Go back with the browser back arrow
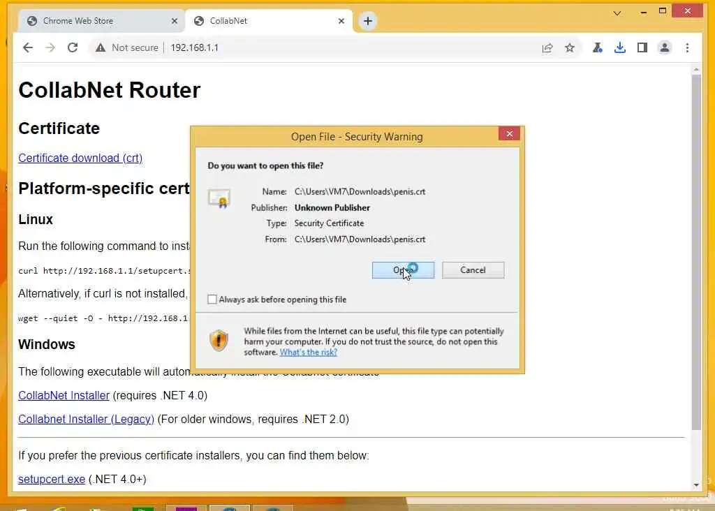This screenshot has height=511, width=715. tap(28, 47)
